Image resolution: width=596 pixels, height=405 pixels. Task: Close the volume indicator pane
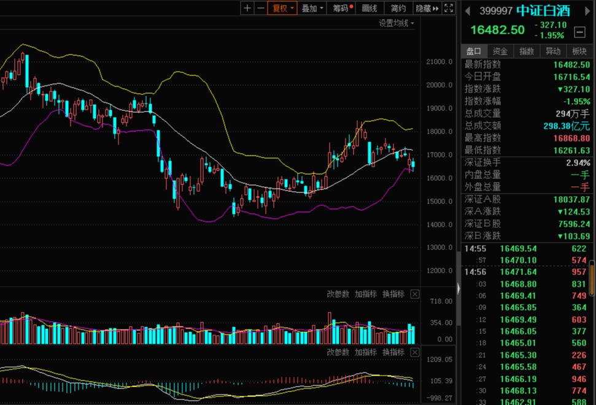coord(415,294)
